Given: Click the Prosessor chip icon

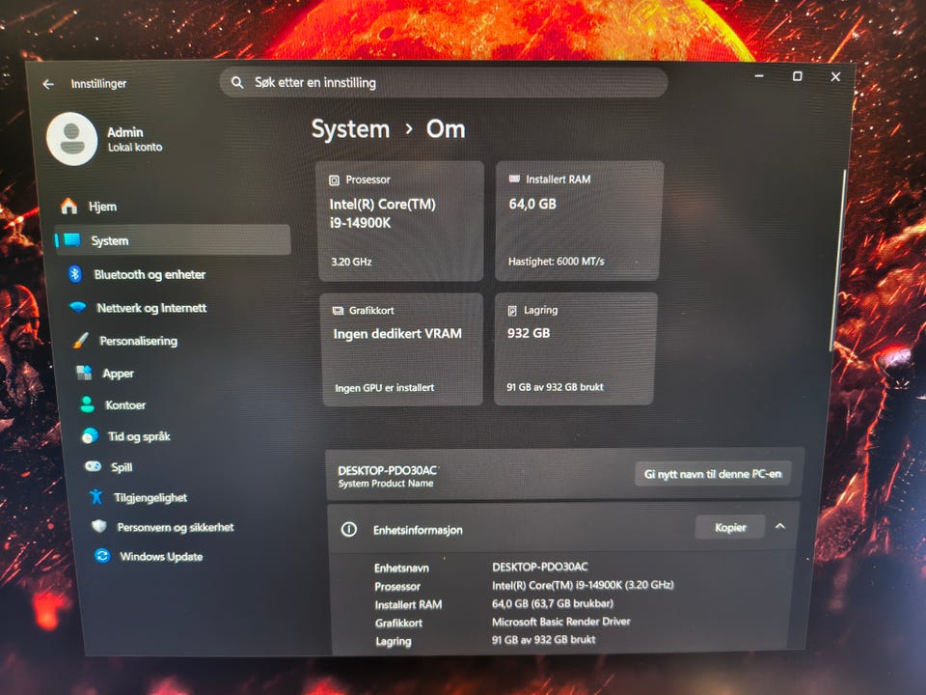Looking at the screenshot, I should (x=335, y=181).
